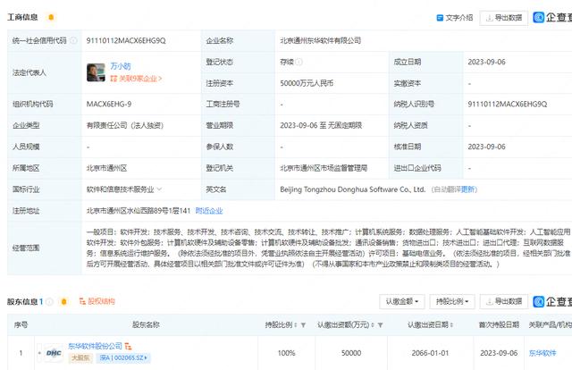This screenshot has width=572, height=370.
Task: Click filter funnel in 认缴出资额(万元) header
Action: point(380,324)
